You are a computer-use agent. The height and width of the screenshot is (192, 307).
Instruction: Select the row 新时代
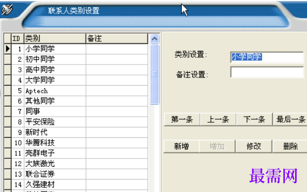(76, 132)
